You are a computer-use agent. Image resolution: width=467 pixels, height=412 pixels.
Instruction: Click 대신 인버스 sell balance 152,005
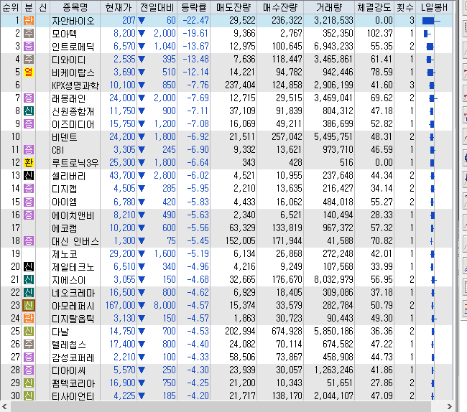coord(241,240)
